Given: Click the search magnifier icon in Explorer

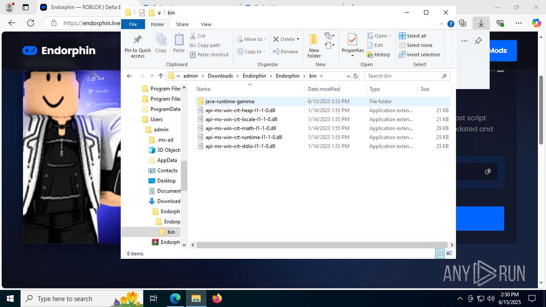Looking at the screenshot, I should point(444,76).
